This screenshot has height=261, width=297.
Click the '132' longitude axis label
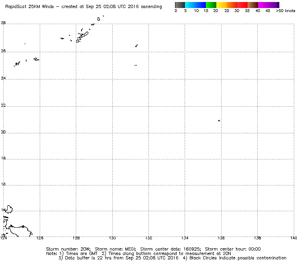tap(148, 238)
